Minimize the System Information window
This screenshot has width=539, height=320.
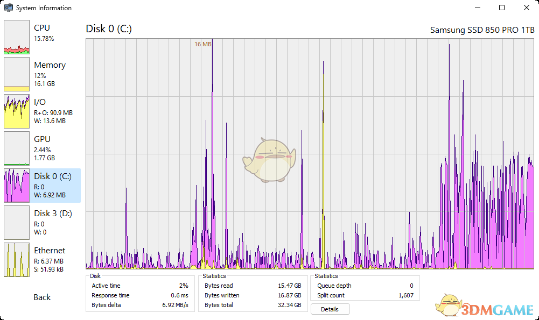pyautogui.click(x=477, y=8)
